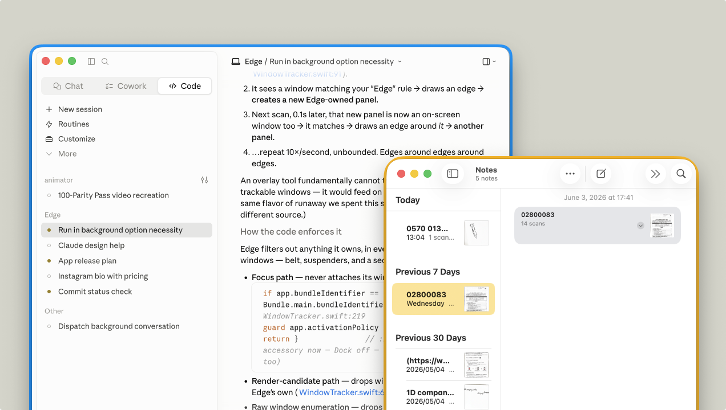Click the animator project heading

[59, 180]
